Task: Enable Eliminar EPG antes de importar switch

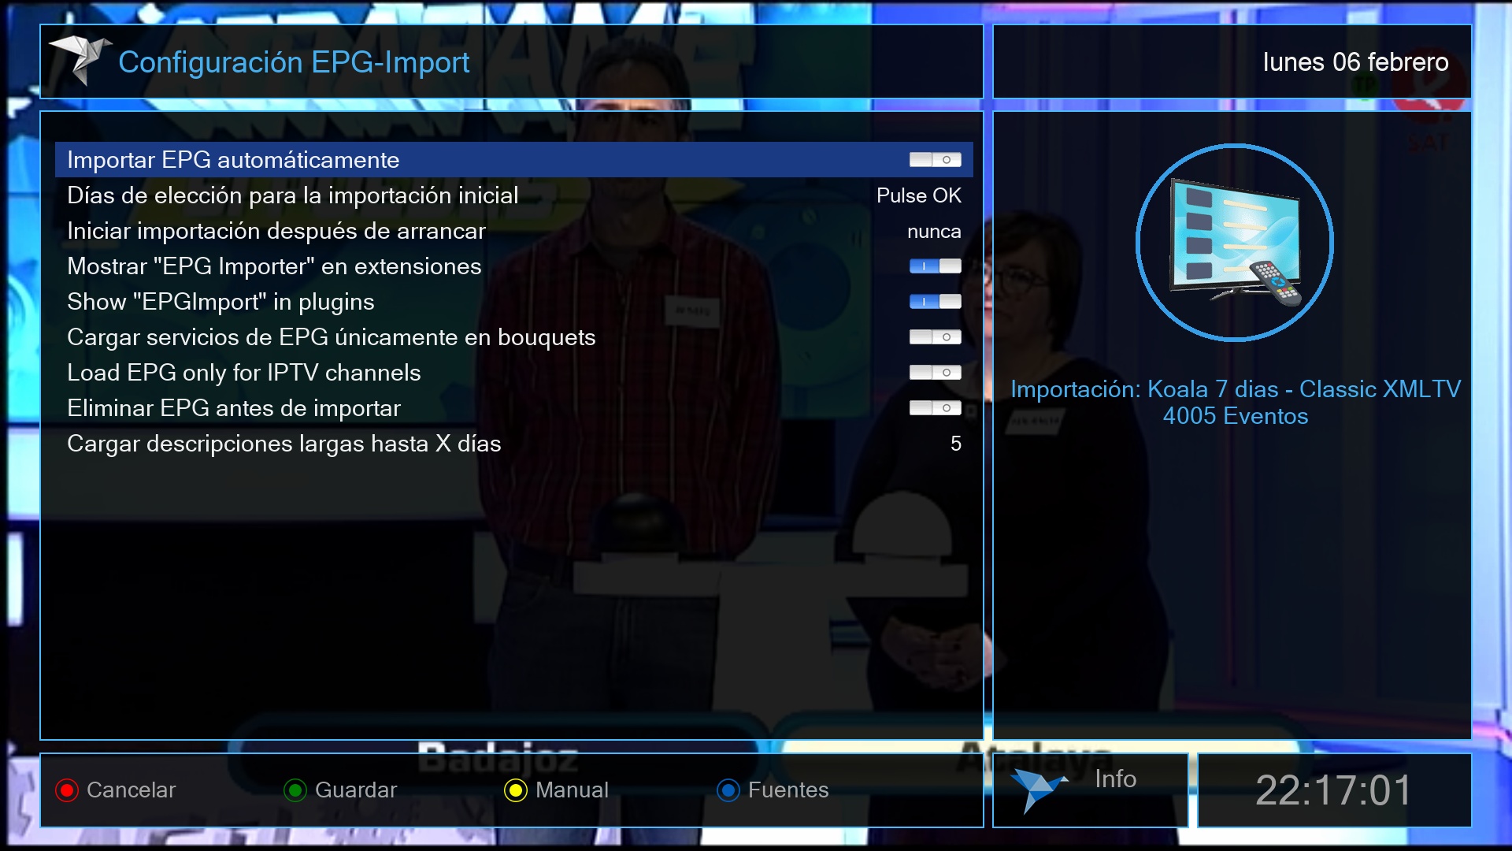Action: 935,408
